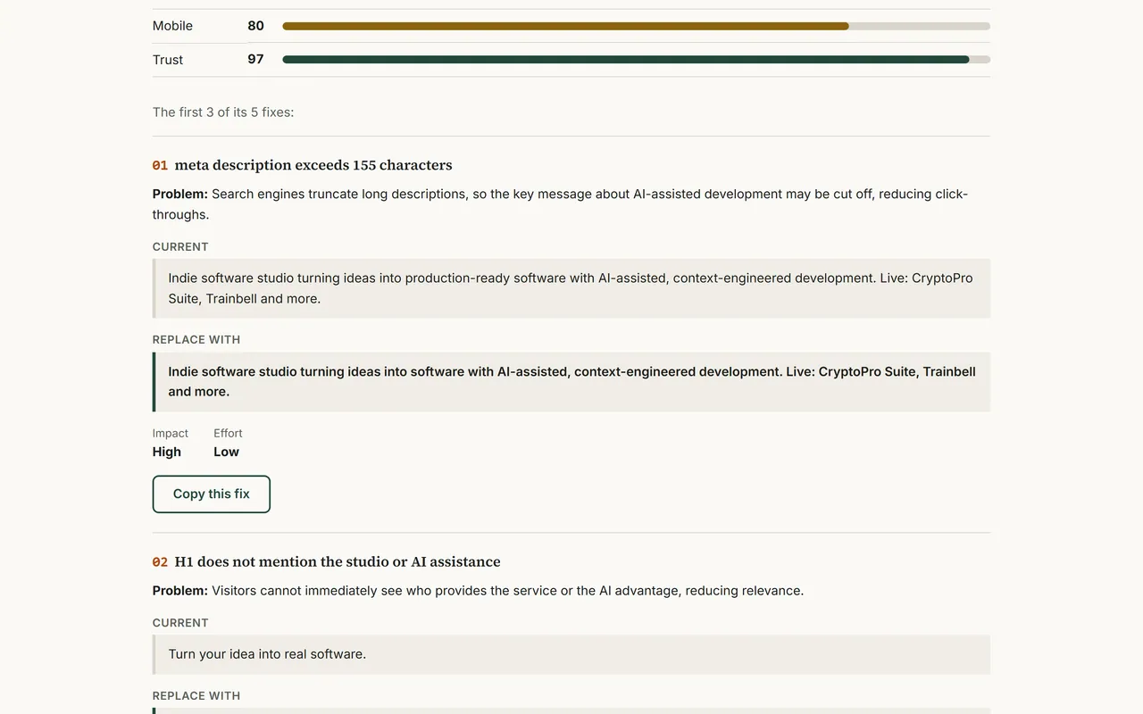Click the Impact label
The height and width of the screenshot is (714, 1143).
(x=171, y=434)
